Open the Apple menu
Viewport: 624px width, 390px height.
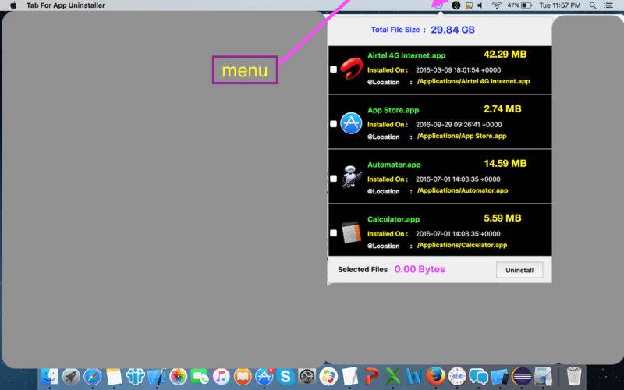pos(13,5)
